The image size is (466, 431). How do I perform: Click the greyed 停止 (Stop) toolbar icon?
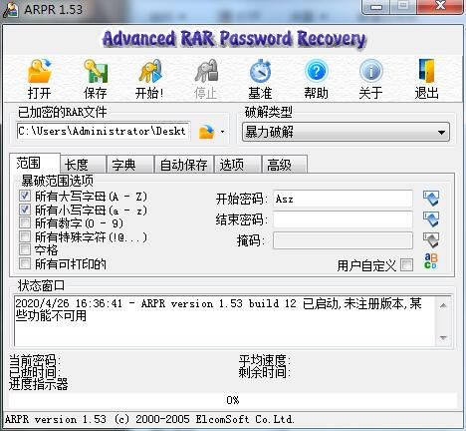[206, 71]
